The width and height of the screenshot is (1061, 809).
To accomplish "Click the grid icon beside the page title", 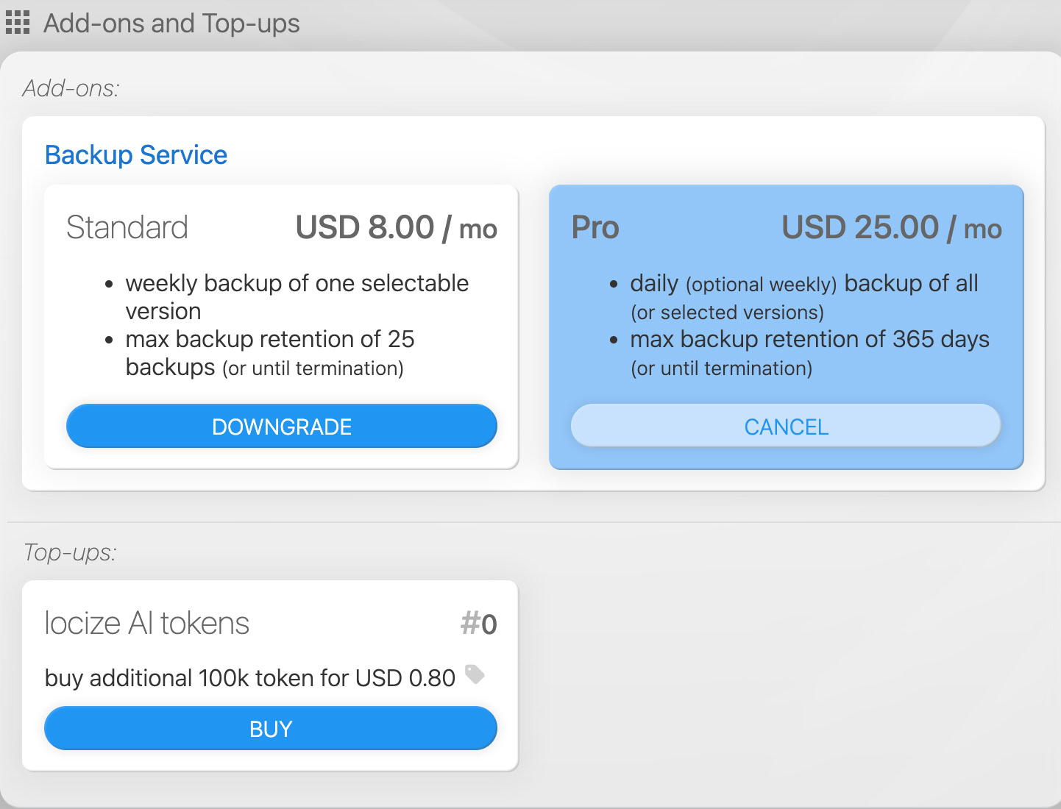I will [18, 23].
